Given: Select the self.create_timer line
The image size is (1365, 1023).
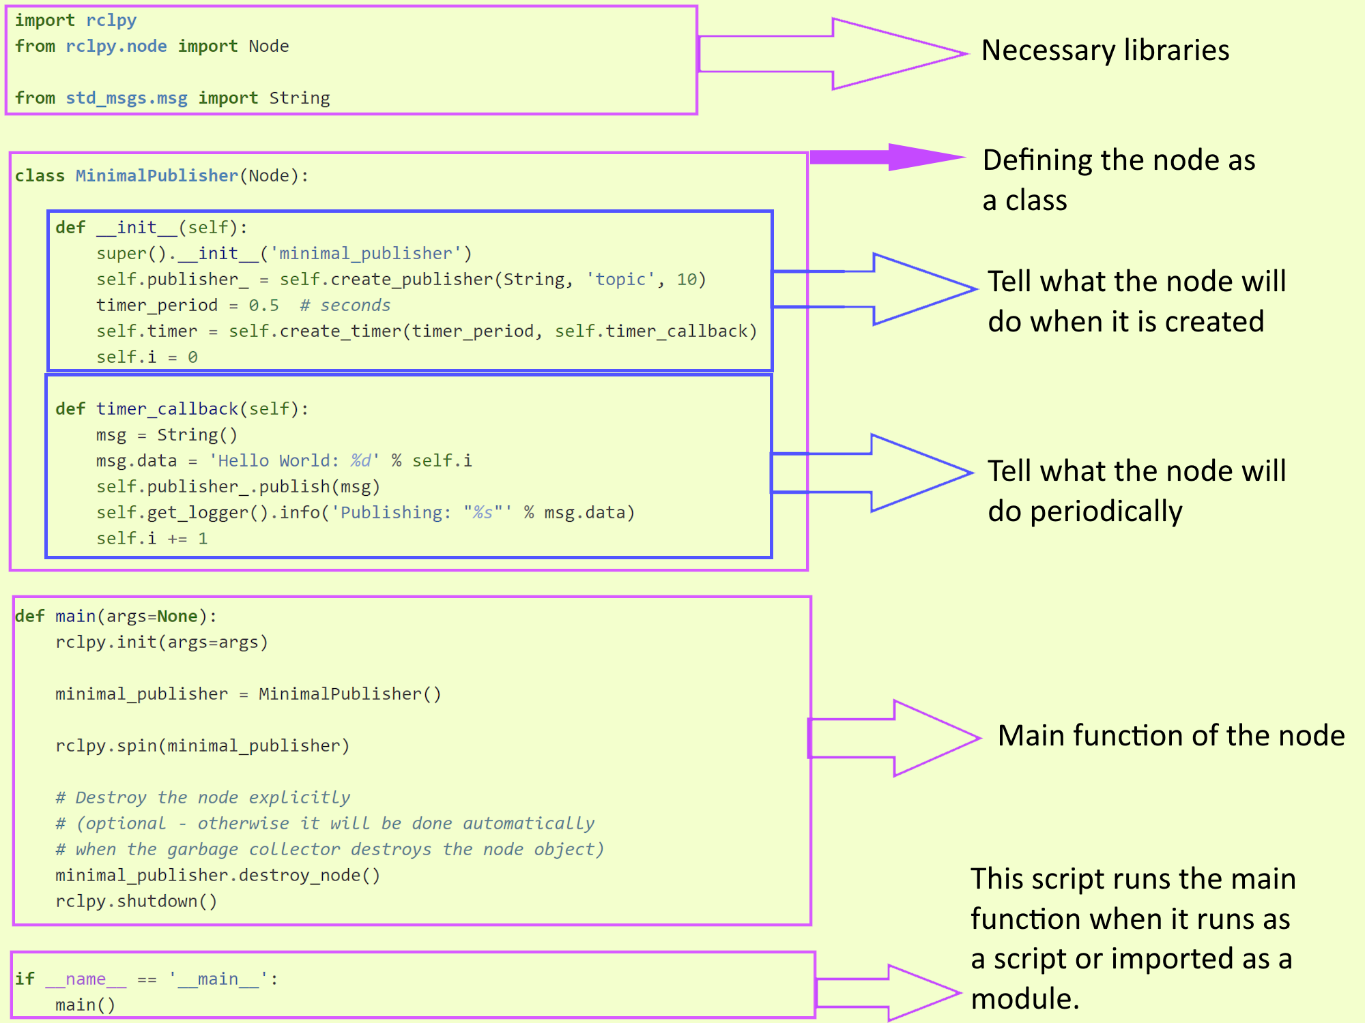Looking at the screenshot, I should (x=427, y=331).
